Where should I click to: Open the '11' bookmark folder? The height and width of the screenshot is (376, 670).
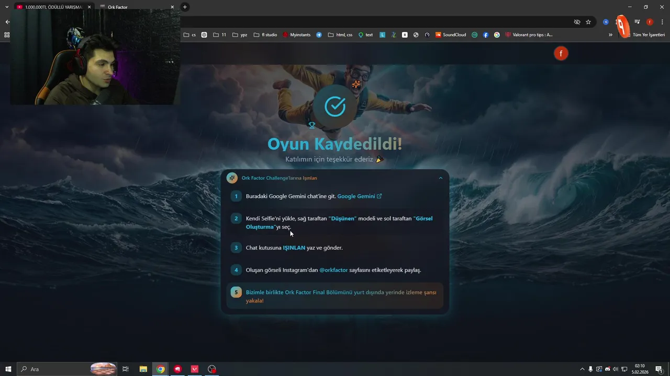pyautogui.click(x=220, y=35)
